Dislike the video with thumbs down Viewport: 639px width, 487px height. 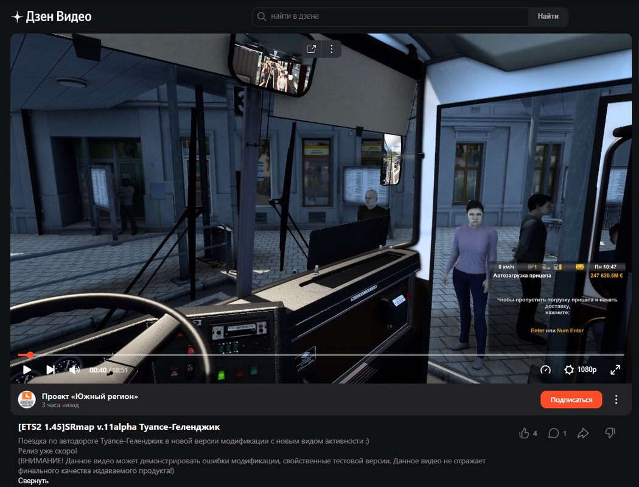click(x=610, y=433)
